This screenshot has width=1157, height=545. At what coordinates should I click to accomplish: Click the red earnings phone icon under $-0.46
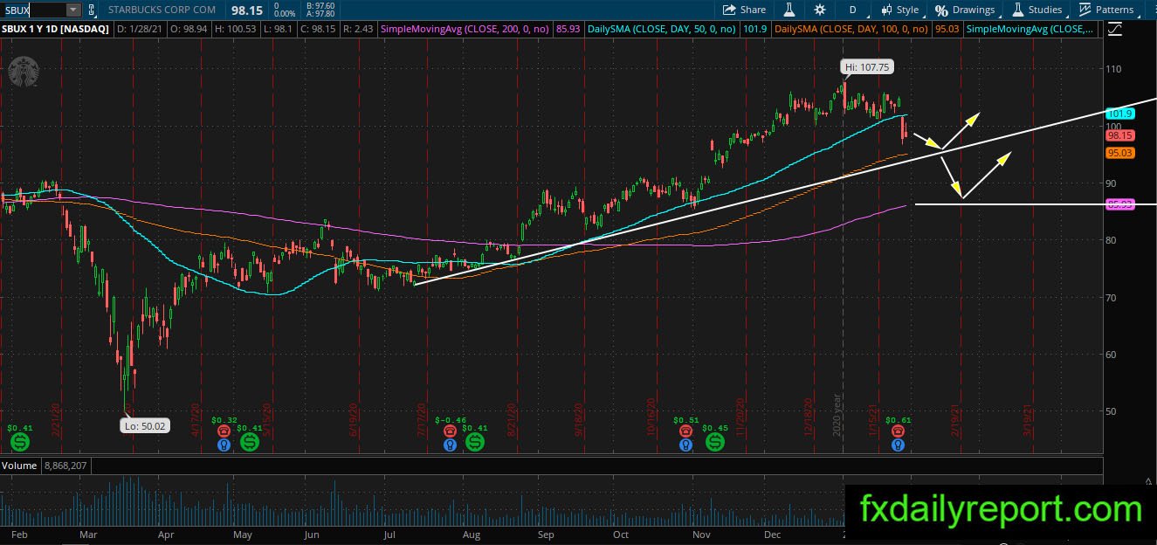pos(450,431)
